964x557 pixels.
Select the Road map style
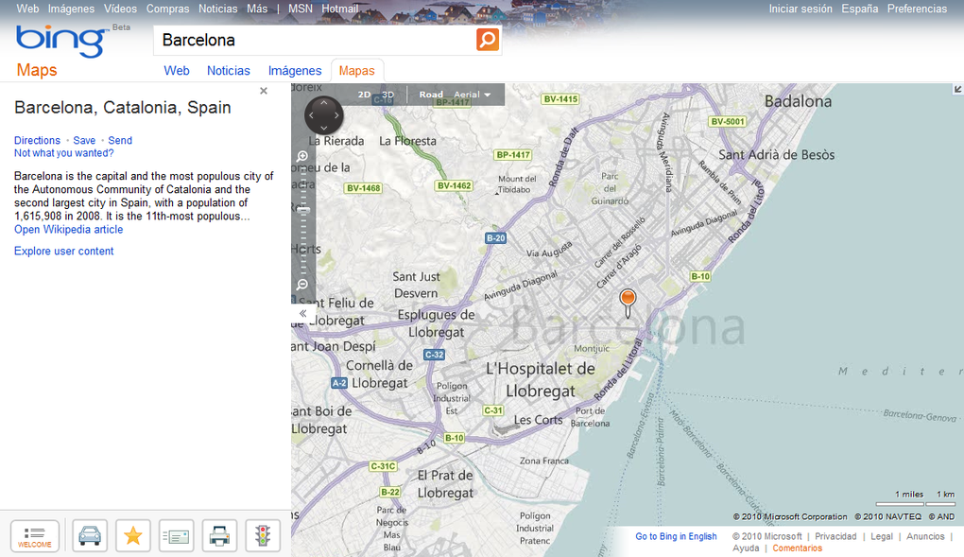431,95
